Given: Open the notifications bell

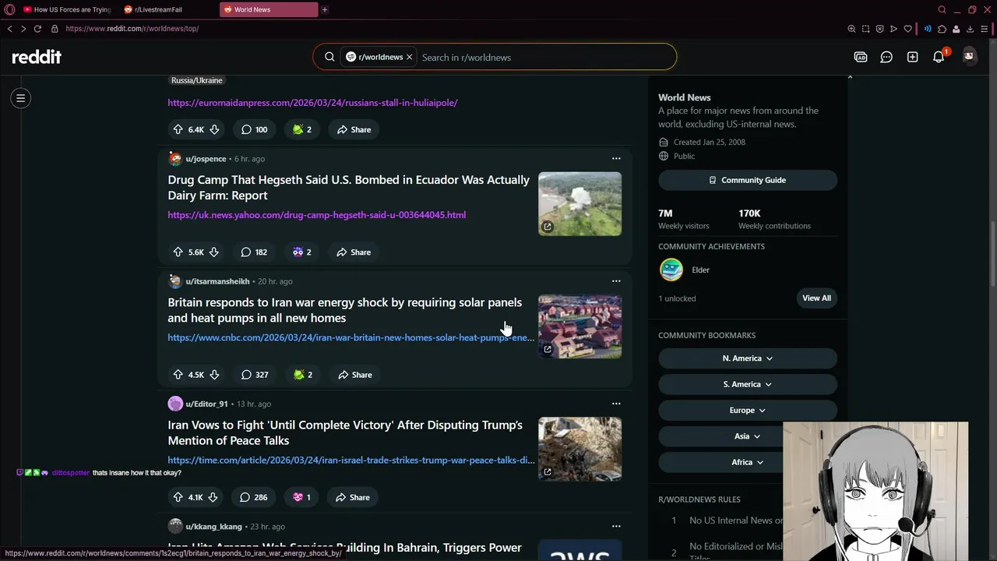Looking at the screenshot, I should click(939, 57).
